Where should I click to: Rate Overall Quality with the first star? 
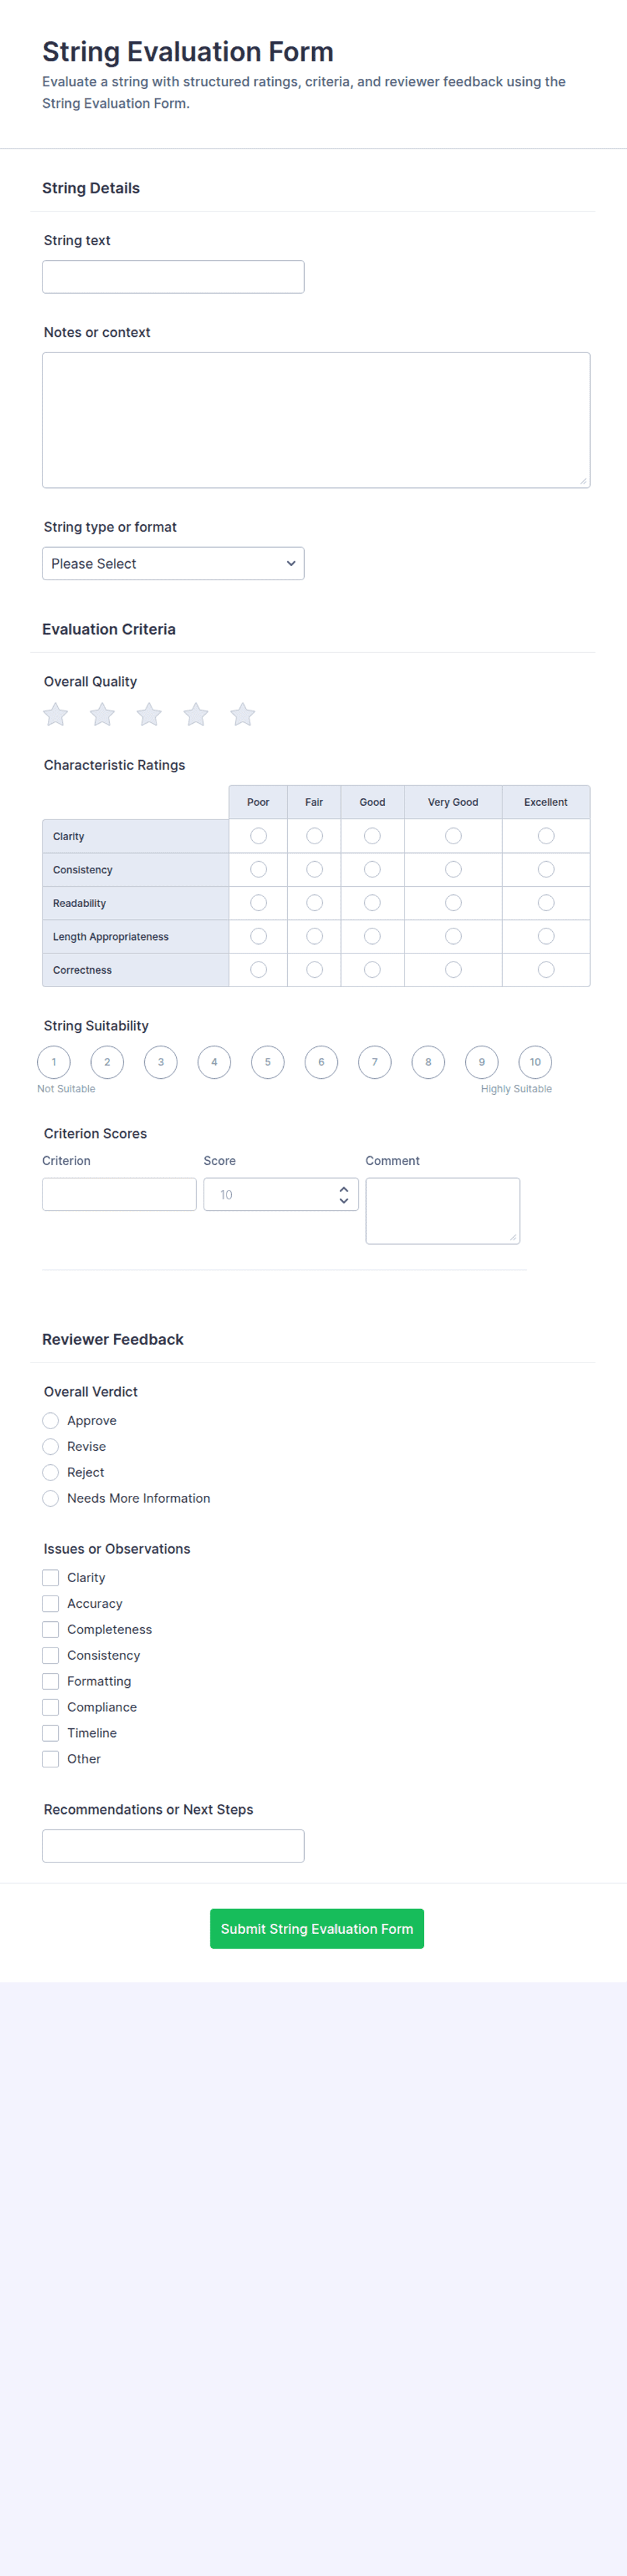click(x=56, y=714)
